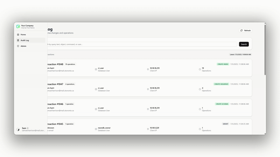280x157 pixels.
Task: Click the Audit Log document icon
Action: 18,40
